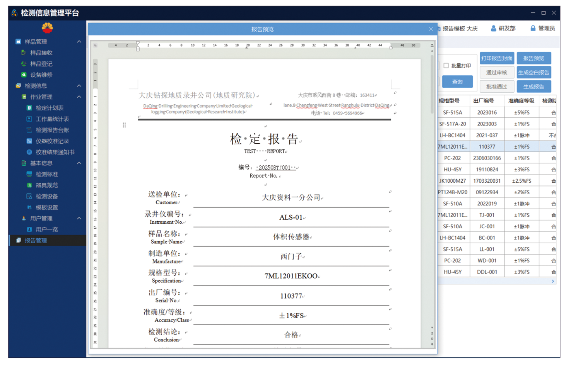The image size is (571, 365).
Task: Click the 样品接收 sidebar icon
Action: point(24,53)
